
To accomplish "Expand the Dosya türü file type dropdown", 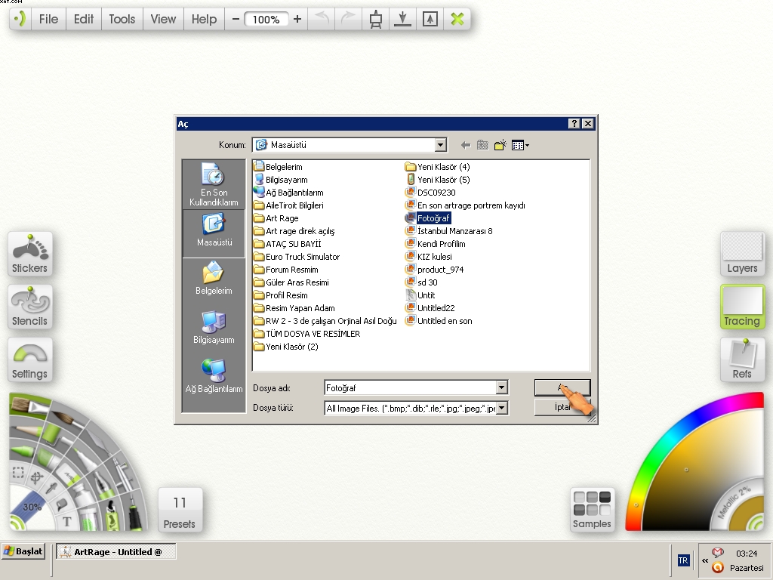I will pyautogui.click(x=501, y=408).
